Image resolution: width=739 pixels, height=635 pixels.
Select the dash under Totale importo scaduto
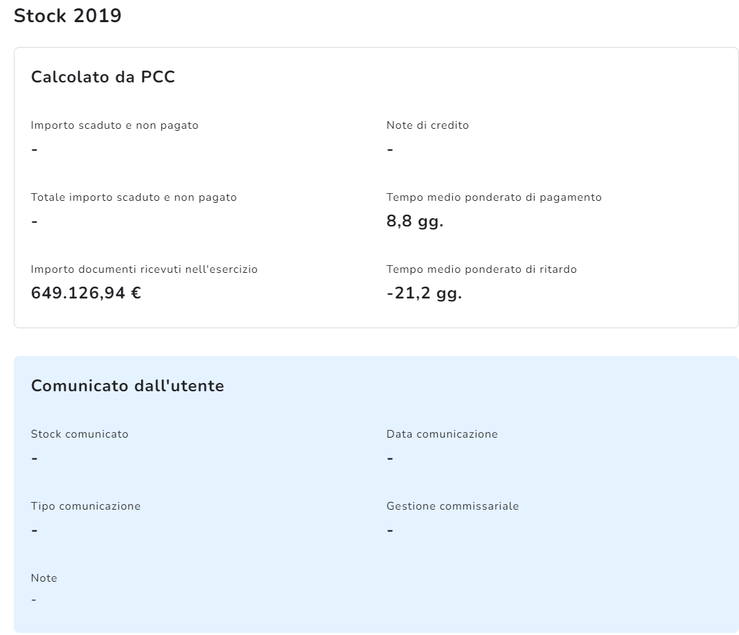click(x=35, y=222)
